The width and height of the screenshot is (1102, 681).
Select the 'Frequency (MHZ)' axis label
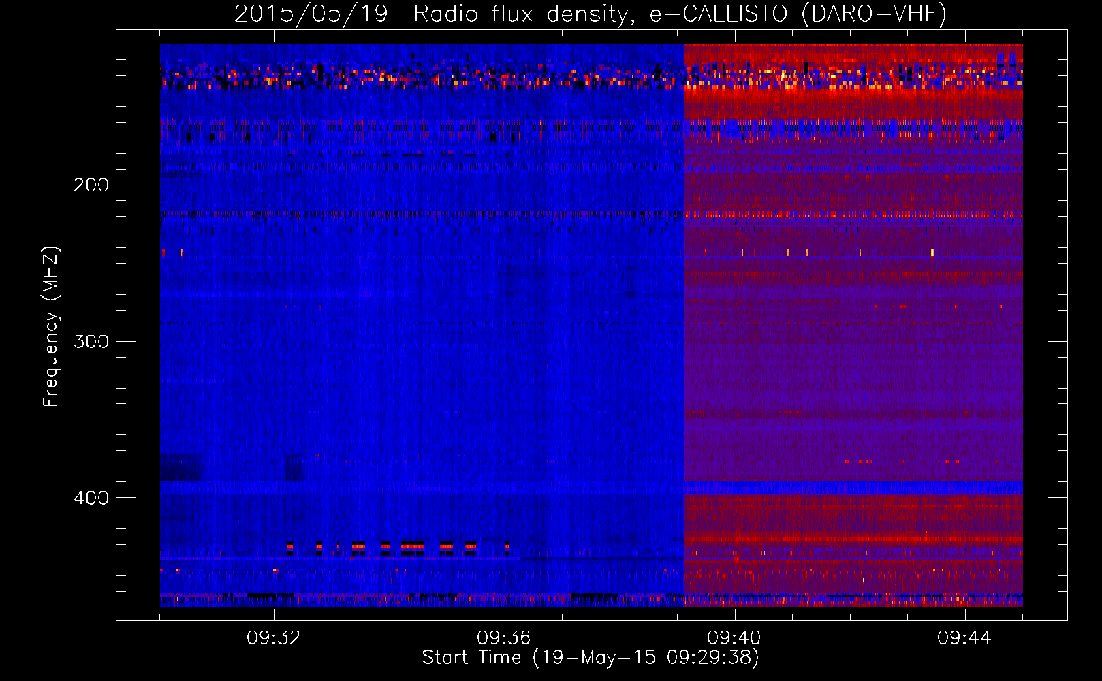[51, 327]
